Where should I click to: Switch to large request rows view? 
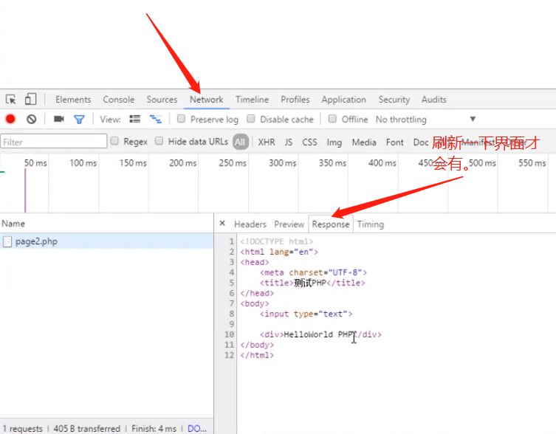[134, 119]
